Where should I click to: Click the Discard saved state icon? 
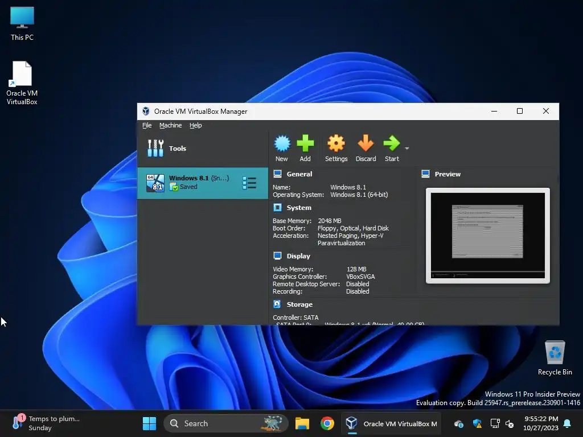(366, 144)
